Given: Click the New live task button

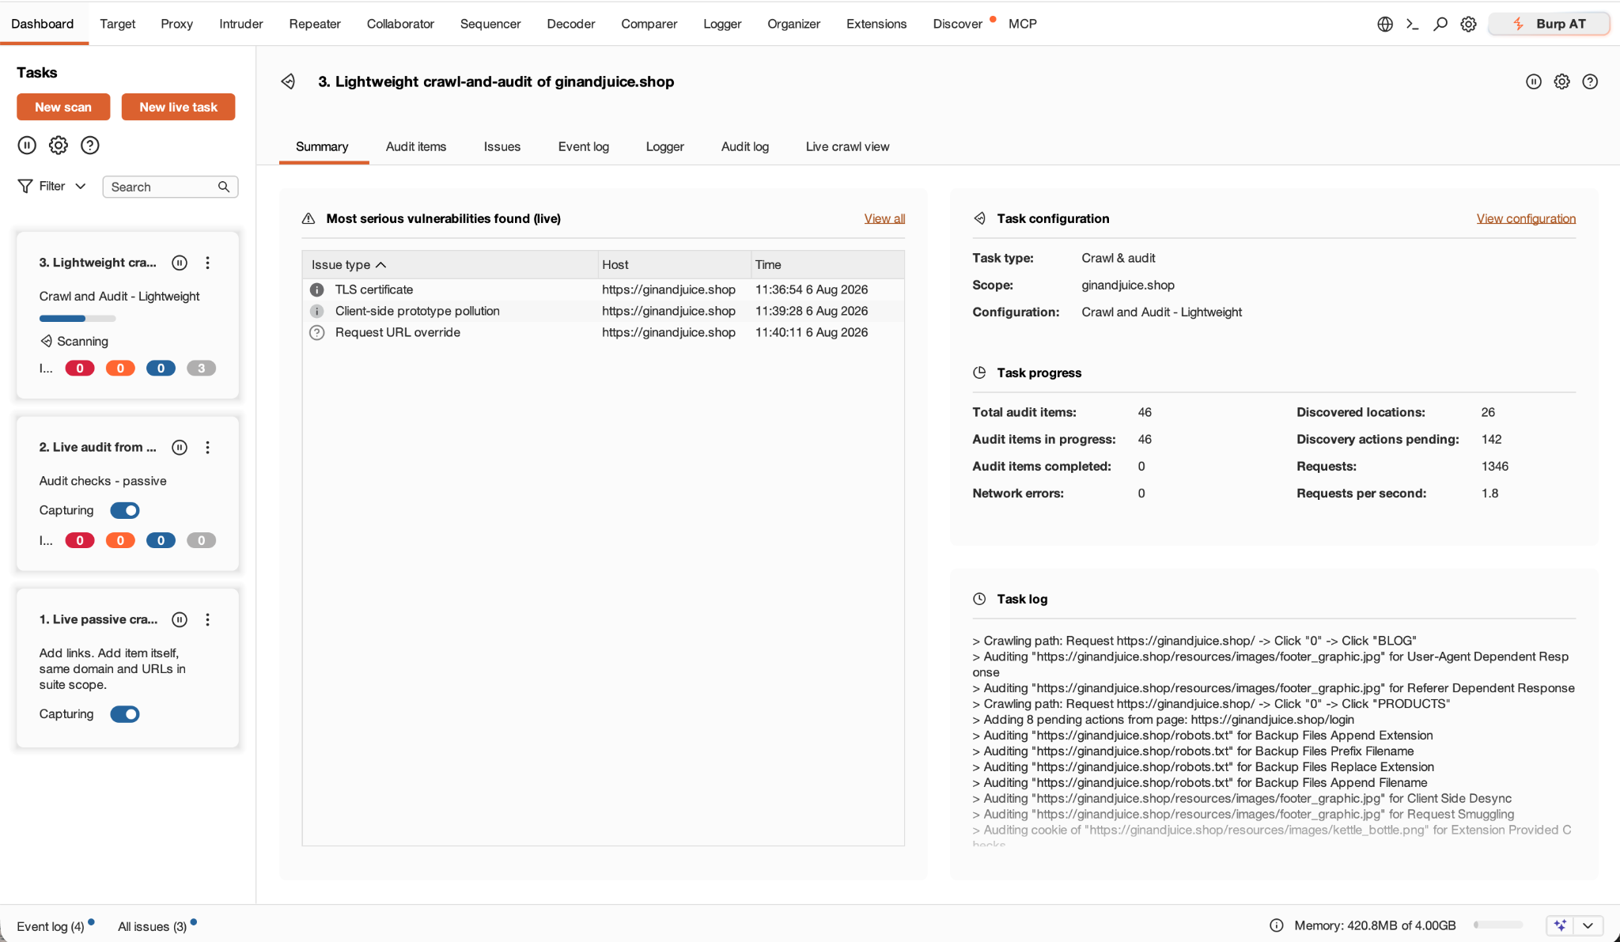Looking at the screenshot, I should (x=178, y=108).
